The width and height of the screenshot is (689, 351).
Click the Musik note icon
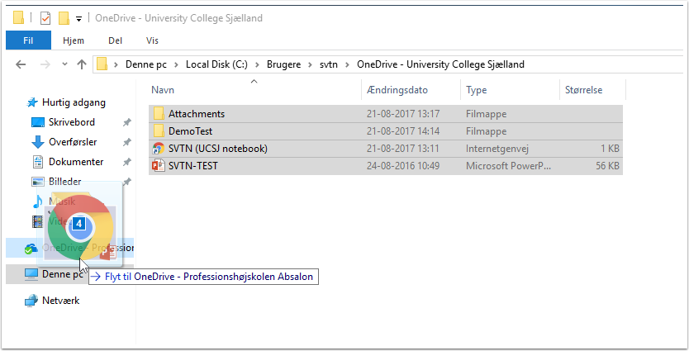pos(38,202)
